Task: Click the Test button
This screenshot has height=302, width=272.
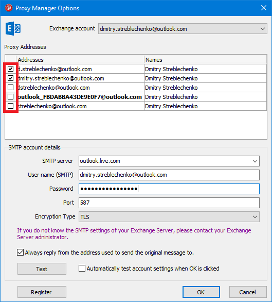Action: 42,269
